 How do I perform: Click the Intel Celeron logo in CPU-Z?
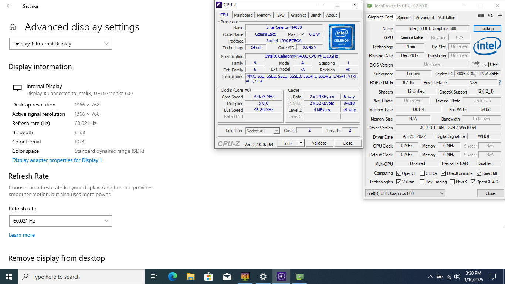[x=342, y=37]
